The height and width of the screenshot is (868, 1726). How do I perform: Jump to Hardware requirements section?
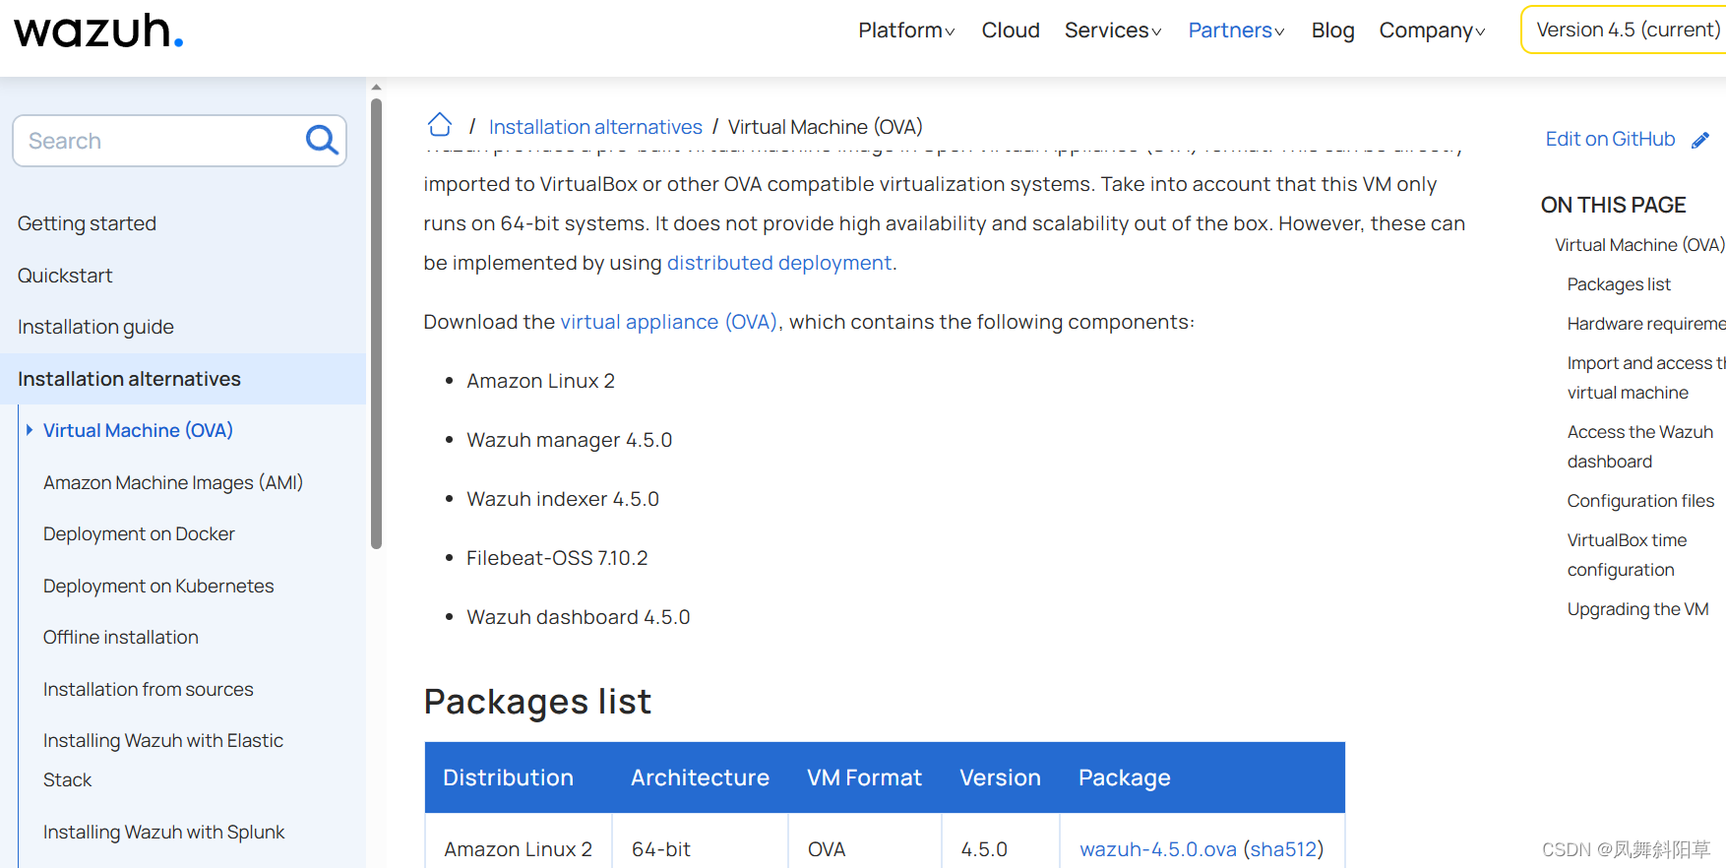1646,324
